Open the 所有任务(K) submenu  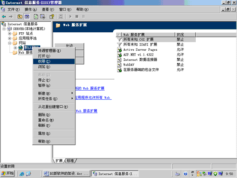[x=54, y=99]
